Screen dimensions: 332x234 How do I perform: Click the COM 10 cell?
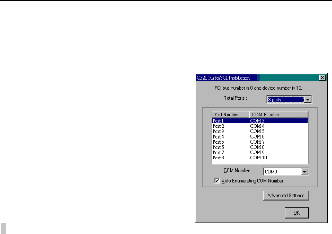[x=259, y=158]
